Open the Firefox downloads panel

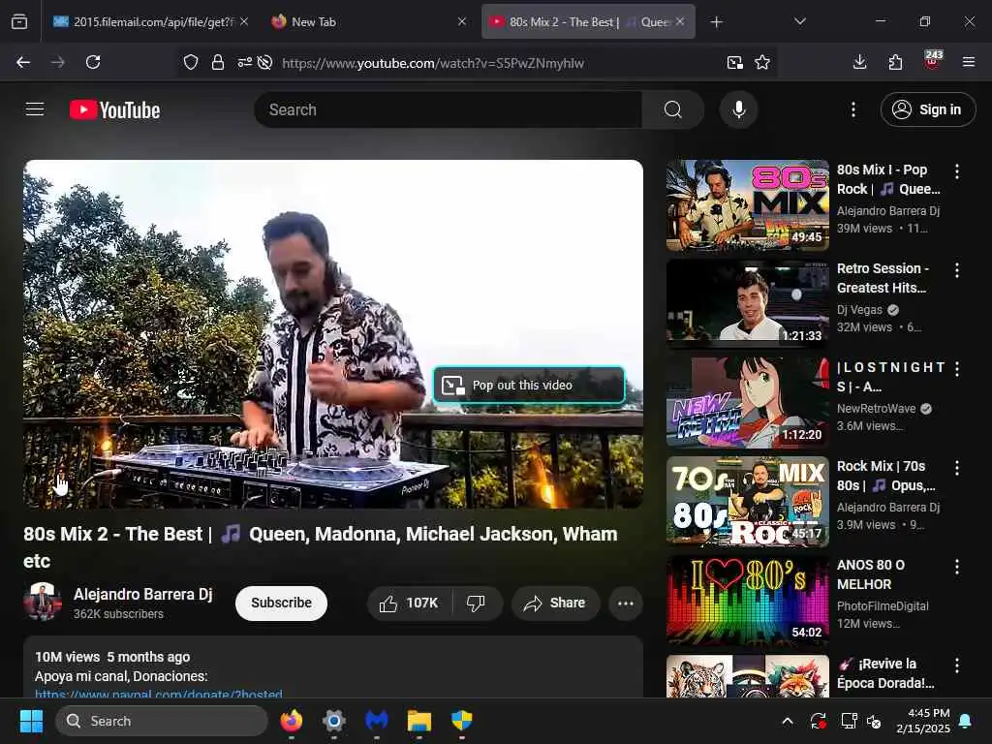pyautogui.click(x=860, y=62)
